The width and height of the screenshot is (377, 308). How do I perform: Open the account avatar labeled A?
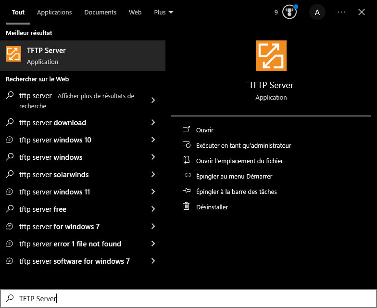[x=317, y=13]
